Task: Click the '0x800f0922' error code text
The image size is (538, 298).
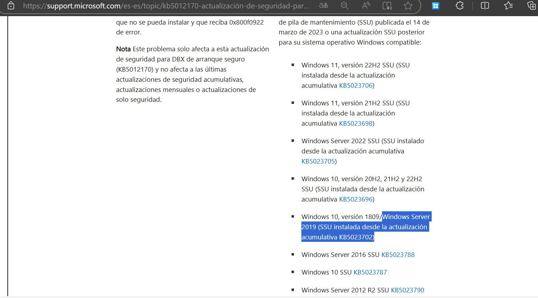Action: (x=246, y=22)
